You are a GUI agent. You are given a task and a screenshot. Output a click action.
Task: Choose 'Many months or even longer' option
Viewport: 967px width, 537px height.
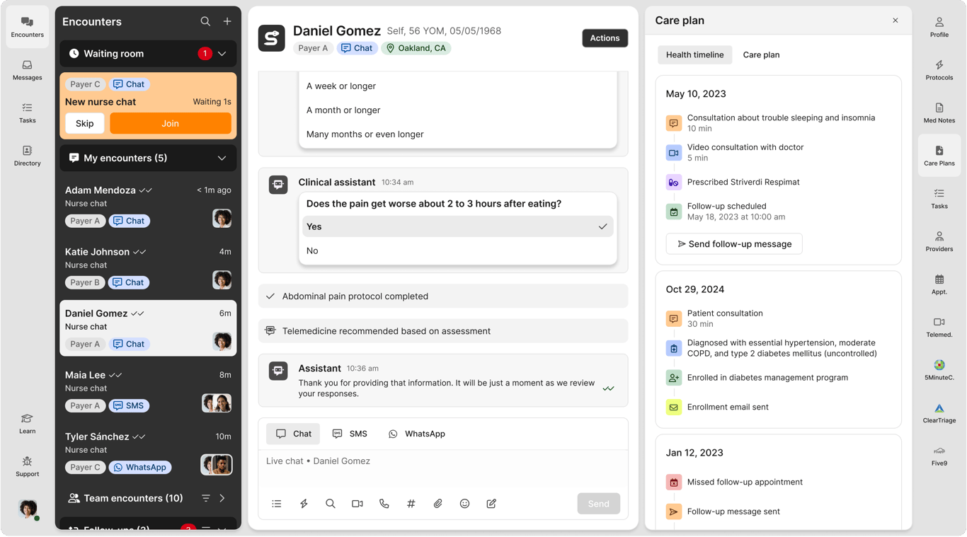coord(457,134)
